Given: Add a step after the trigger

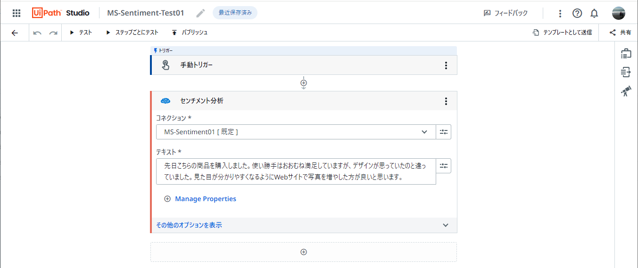Looking at the screenshot, I should 304,83.
